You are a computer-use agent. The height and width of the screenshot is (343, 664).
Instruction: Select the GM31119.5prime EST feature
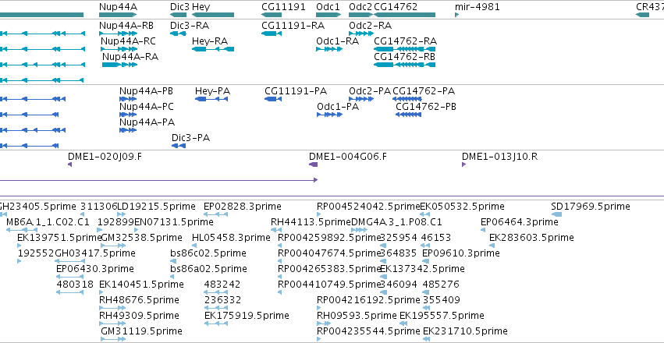[113, 339]
